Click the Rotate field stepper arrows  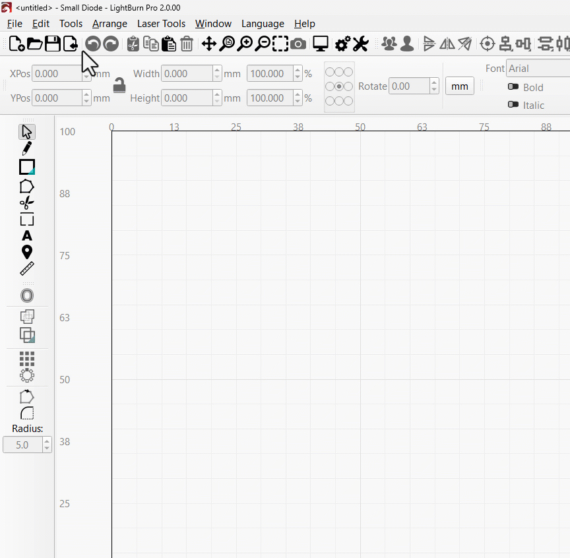433,86
